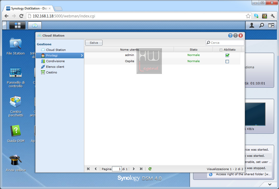Click the DSM search magnifier icon

click(x=261, y=26)
